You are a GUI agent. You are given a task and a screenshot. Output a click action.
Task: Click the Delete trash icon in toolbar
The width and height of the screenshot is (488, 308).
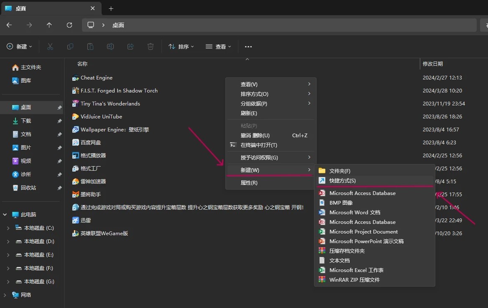151,46
